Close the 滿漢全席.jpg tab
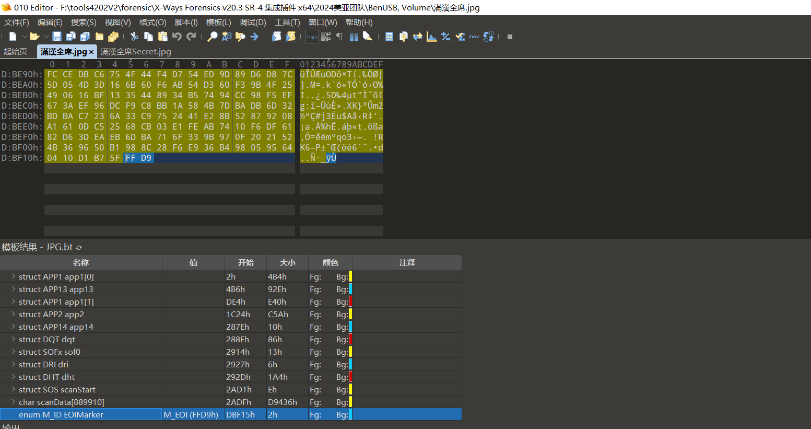 point(91,52)
